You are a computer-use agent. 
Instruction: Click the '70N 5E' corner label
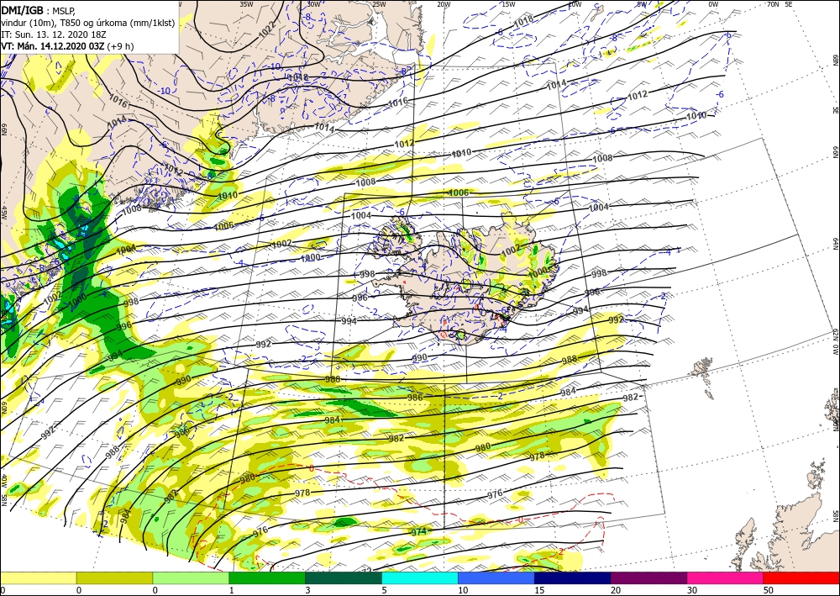click(780, 4)
